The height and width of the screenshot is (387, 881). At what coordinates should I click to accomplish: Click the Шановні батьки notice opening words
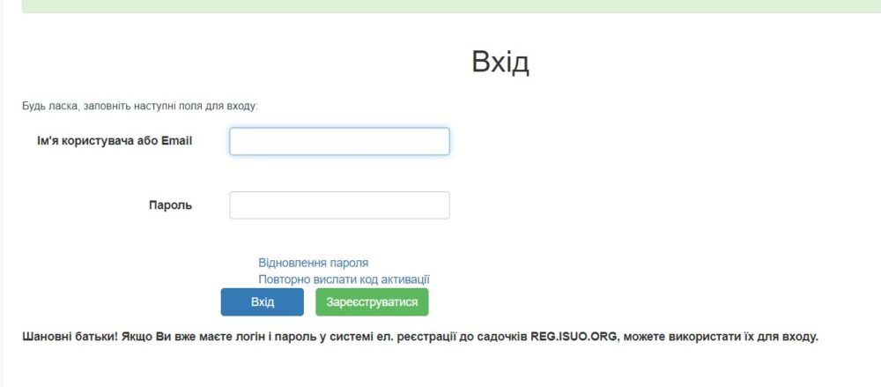coord(70,338)
